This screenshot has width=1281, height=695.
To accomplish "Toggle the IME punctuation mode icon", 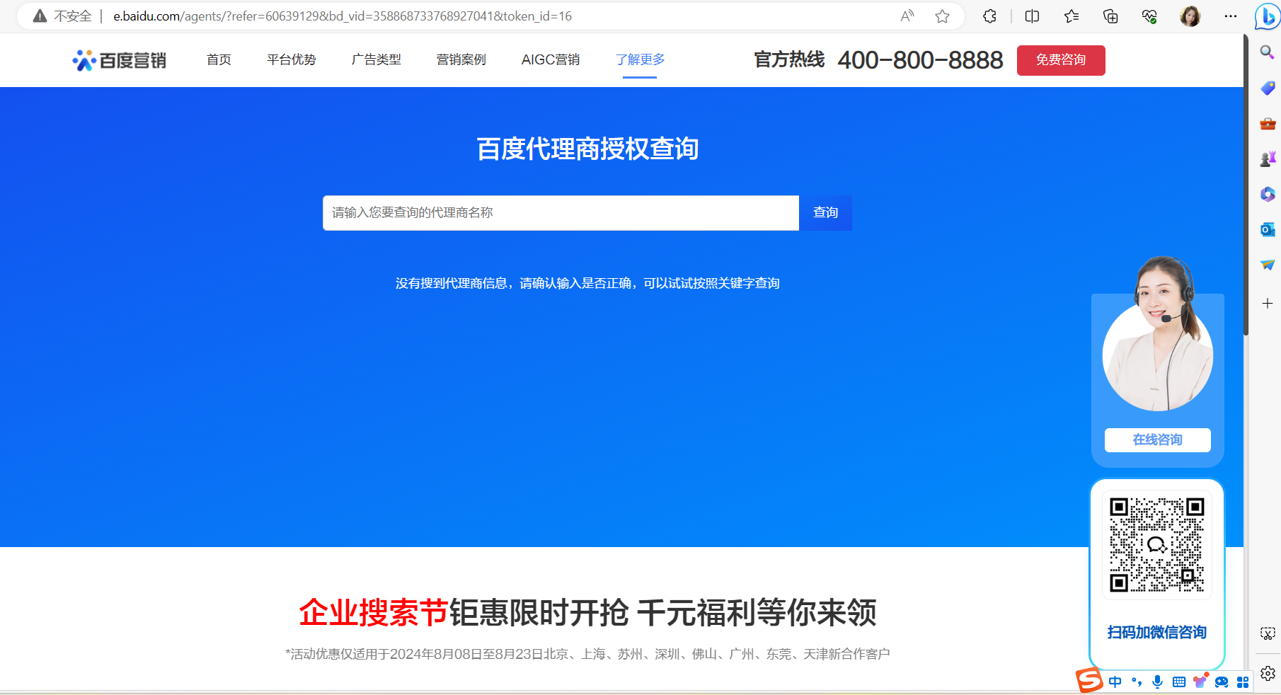I will point(1137,682).
